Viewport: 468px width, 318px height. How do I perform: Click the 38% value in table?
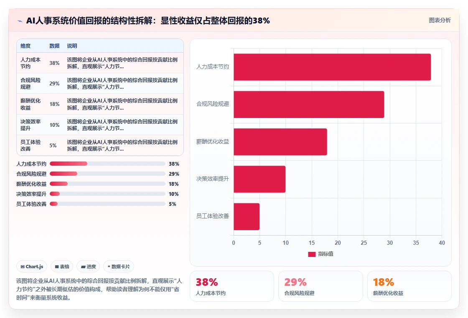point(54,63)
